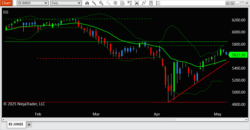Click the 5621.50 current price marker
Screen dimensions: 250x130
click(238, 55)
